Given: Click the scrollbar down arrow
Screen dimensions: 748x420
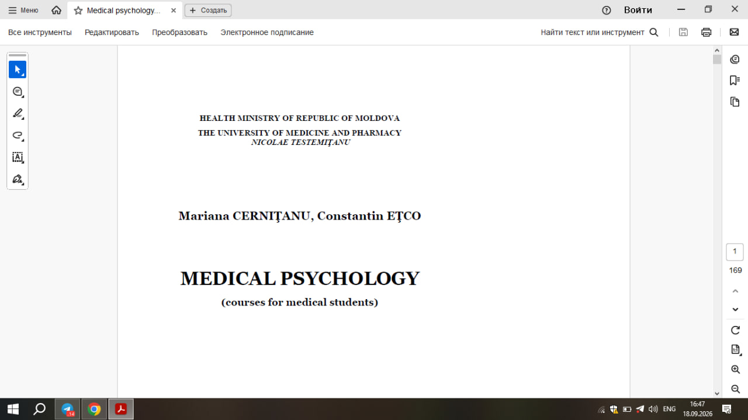Looking at the screenshot, I should [717, 394].
